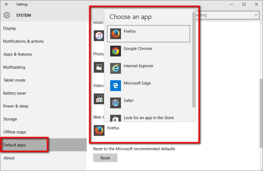The height and width of the screenshot is (171, 263).
Task: Click the Internet Explorer icon
Action: click(x=115, y=68)
